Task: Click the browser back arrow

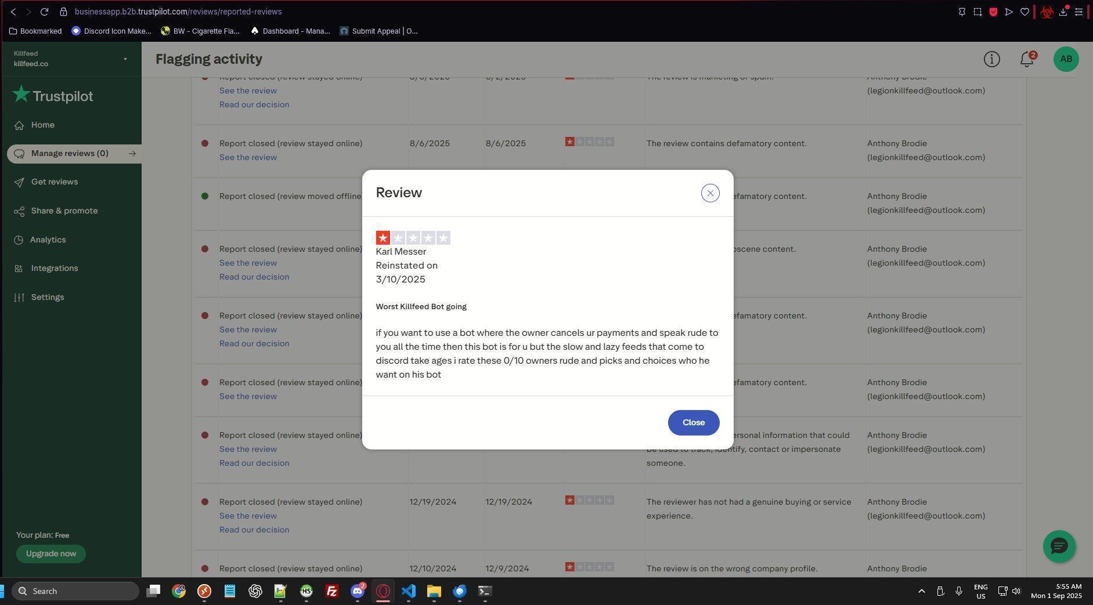Action: (13, 12)
